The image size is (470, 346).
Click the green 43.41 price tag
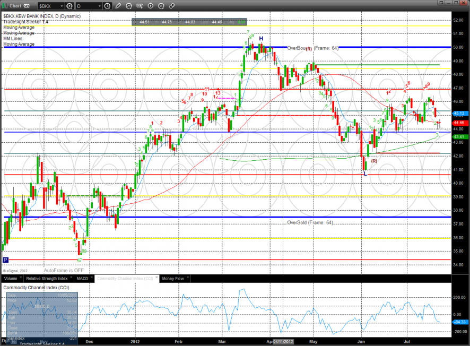(459, 137)
